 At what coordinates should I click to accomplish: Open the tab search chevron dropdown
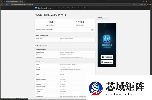[2, 2]
